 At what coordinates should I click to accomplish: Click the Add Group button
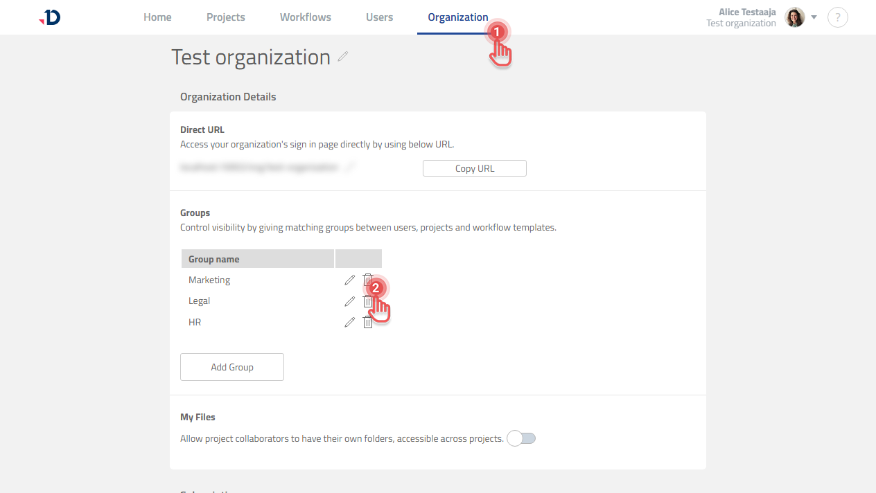pos(231,366)
